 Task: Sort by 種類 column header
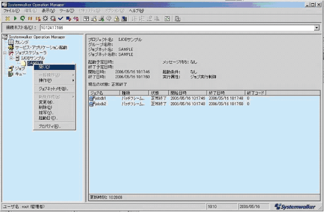pyautogui.click(x=134, y=93)
